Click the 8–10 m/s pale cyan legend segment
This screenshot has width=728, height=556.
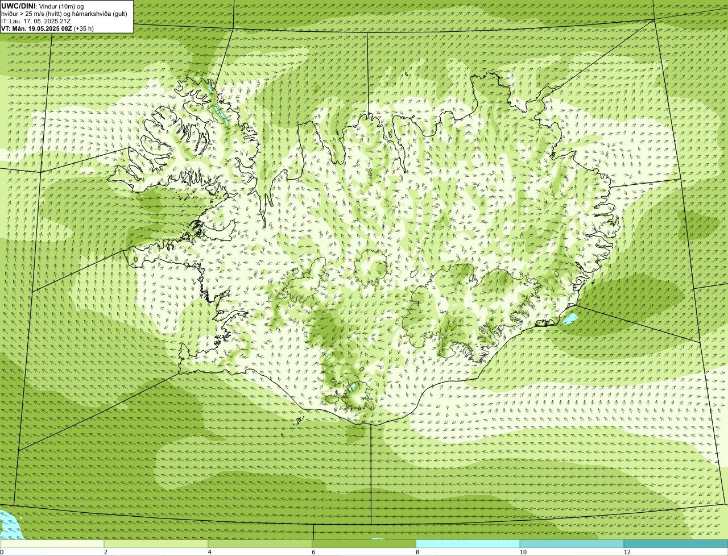468,543
